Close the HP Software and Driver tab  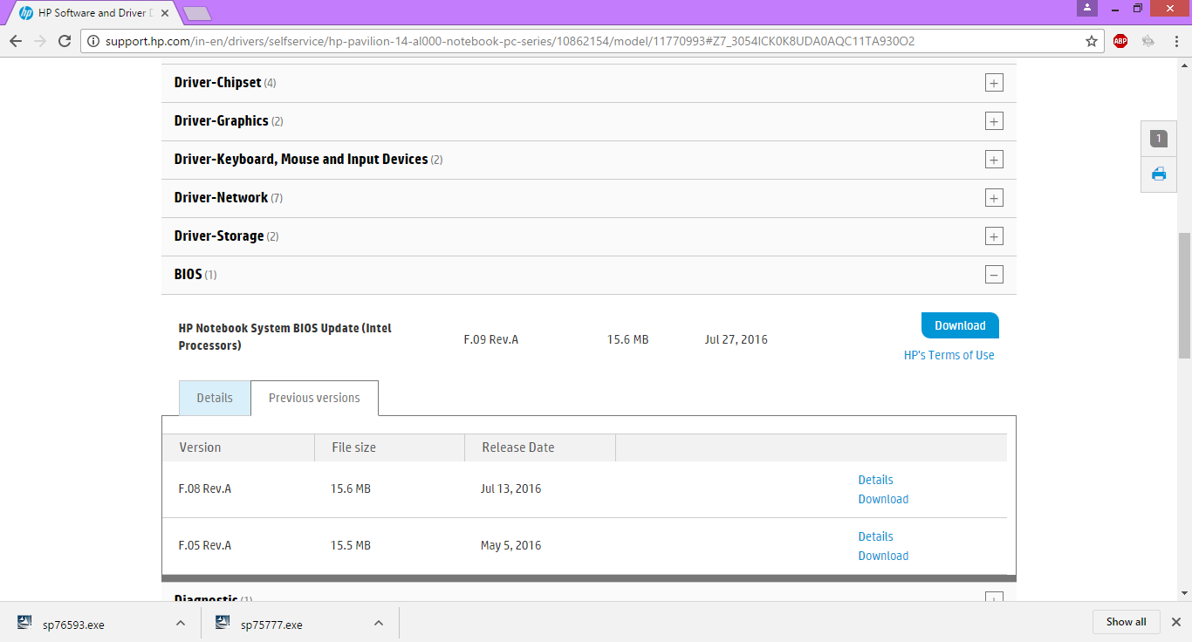[165, 13]
